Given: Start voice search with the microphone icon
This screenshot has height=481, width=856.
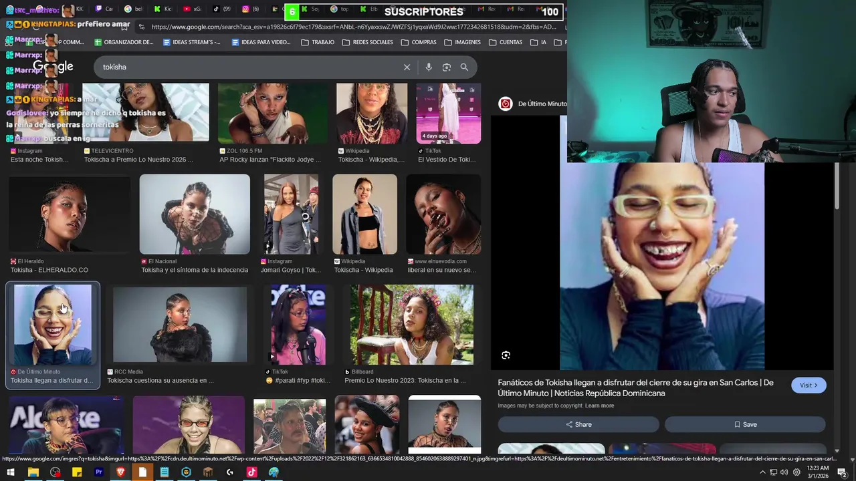Looking at the screenshot, I should pos(429,67).
